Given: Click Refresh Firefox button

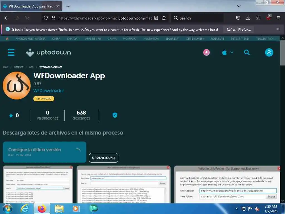Looking at the screenshot, I should [239, 30].
